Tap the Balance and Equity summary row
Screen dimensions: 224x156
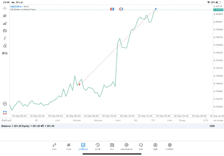28,126
